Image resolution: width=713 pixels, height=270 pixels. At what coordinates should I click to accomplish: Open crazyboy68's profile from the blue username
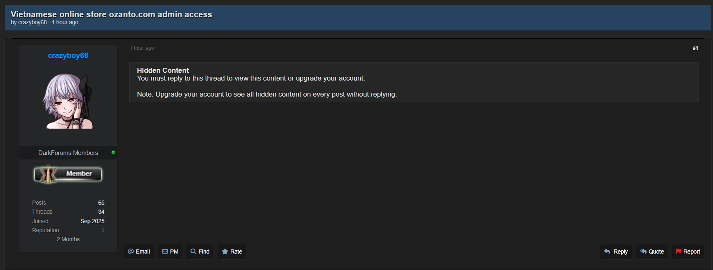coord(68,55)
